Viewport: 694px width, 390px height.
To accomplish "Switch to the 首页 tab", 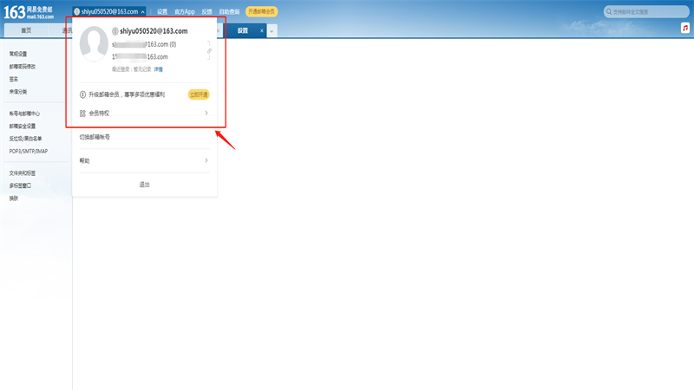I will click(26, 30).
